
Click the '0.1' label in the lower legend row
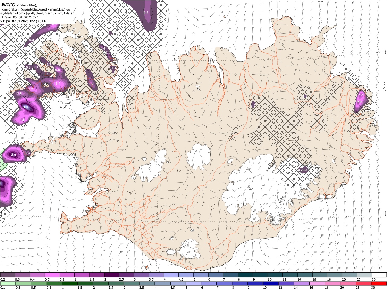(3, 288)
